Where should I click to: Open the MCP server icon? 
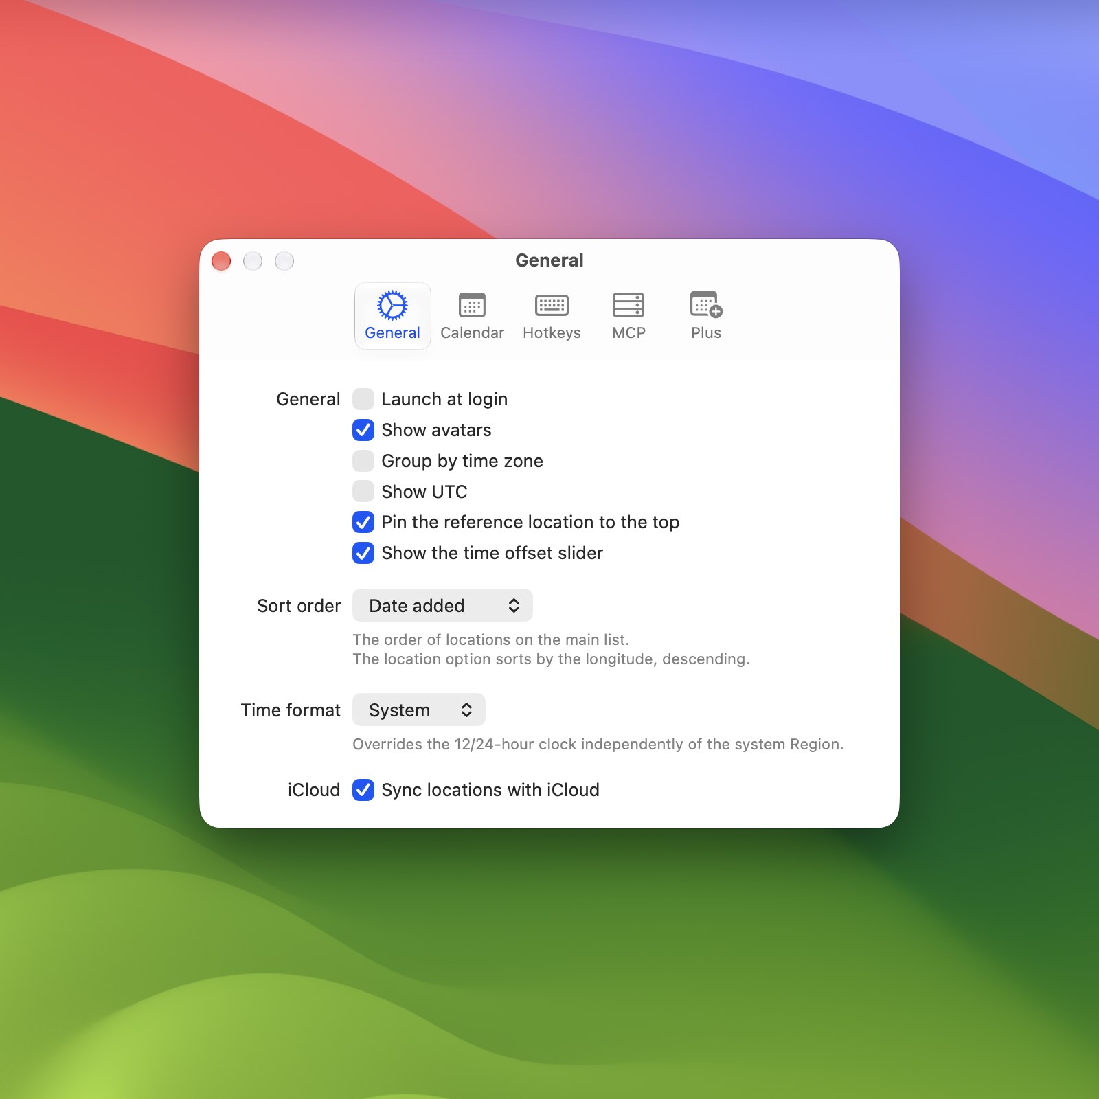(628, 316)
